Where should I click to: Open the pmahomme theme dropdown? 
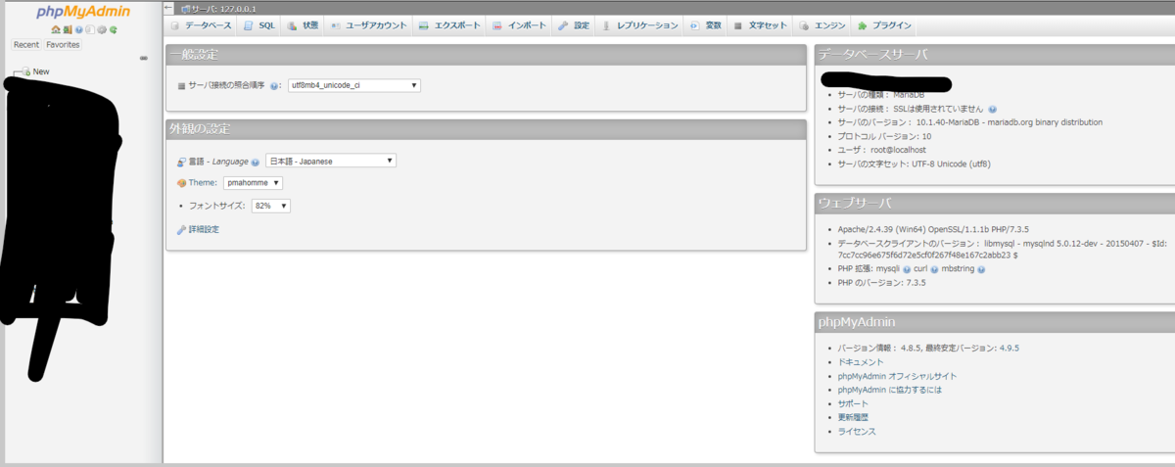point(253,183)
